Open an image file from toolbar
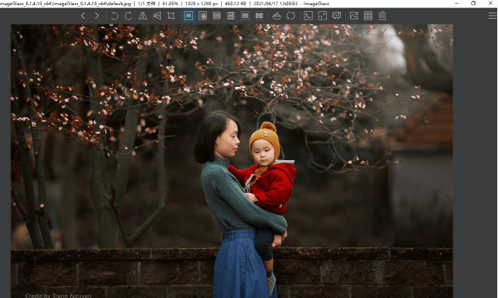This screenshot has height=298, width=498. (x=277, y=16)
